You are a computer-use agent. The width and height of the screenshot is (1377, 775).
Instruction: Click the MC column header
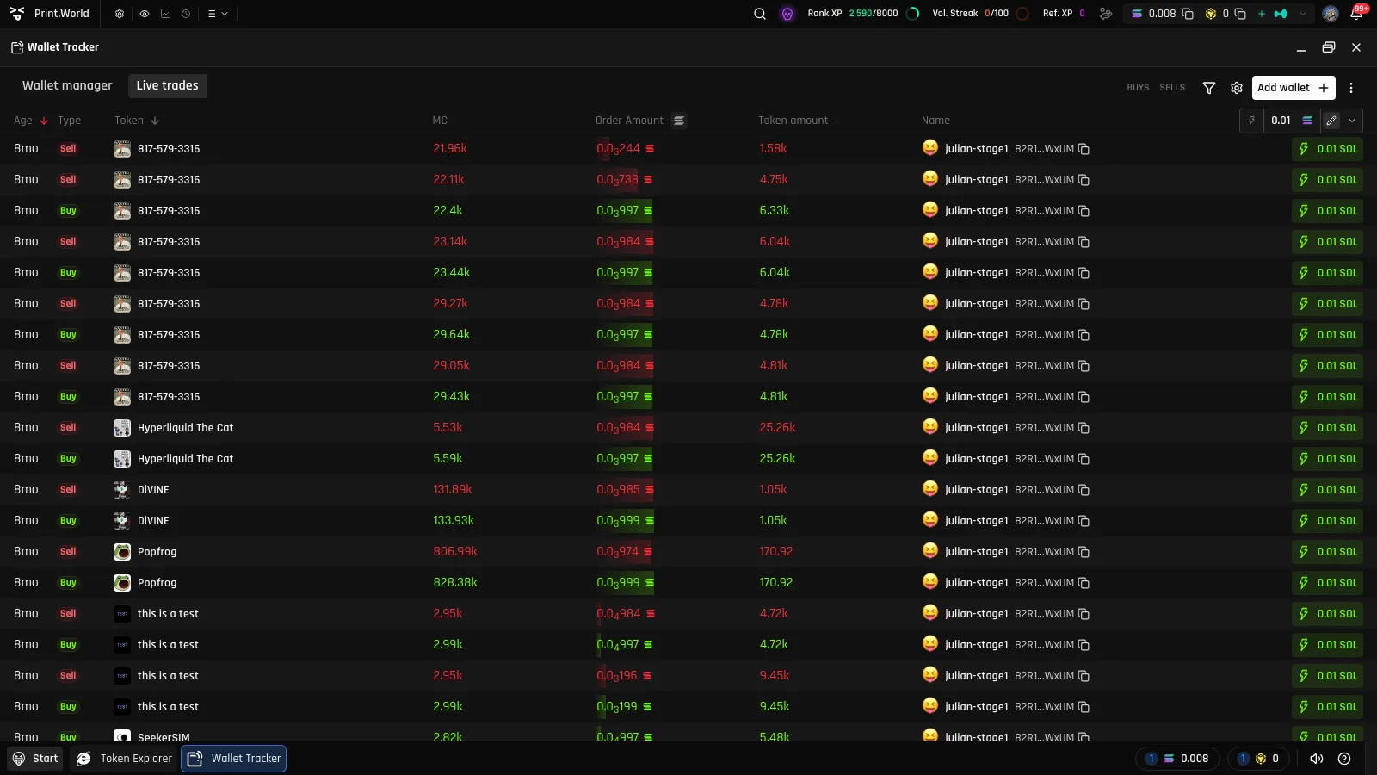pos(440,121)
